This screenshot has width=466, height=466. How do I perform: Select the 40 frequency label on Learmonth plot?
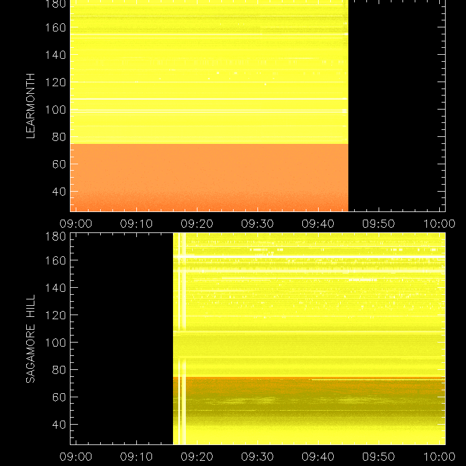[x=59, y=192]
